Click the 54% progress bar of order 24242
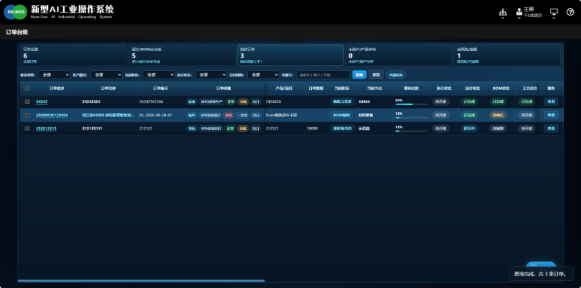This screenshot has height=288, width=581. (x=411, y=104)
